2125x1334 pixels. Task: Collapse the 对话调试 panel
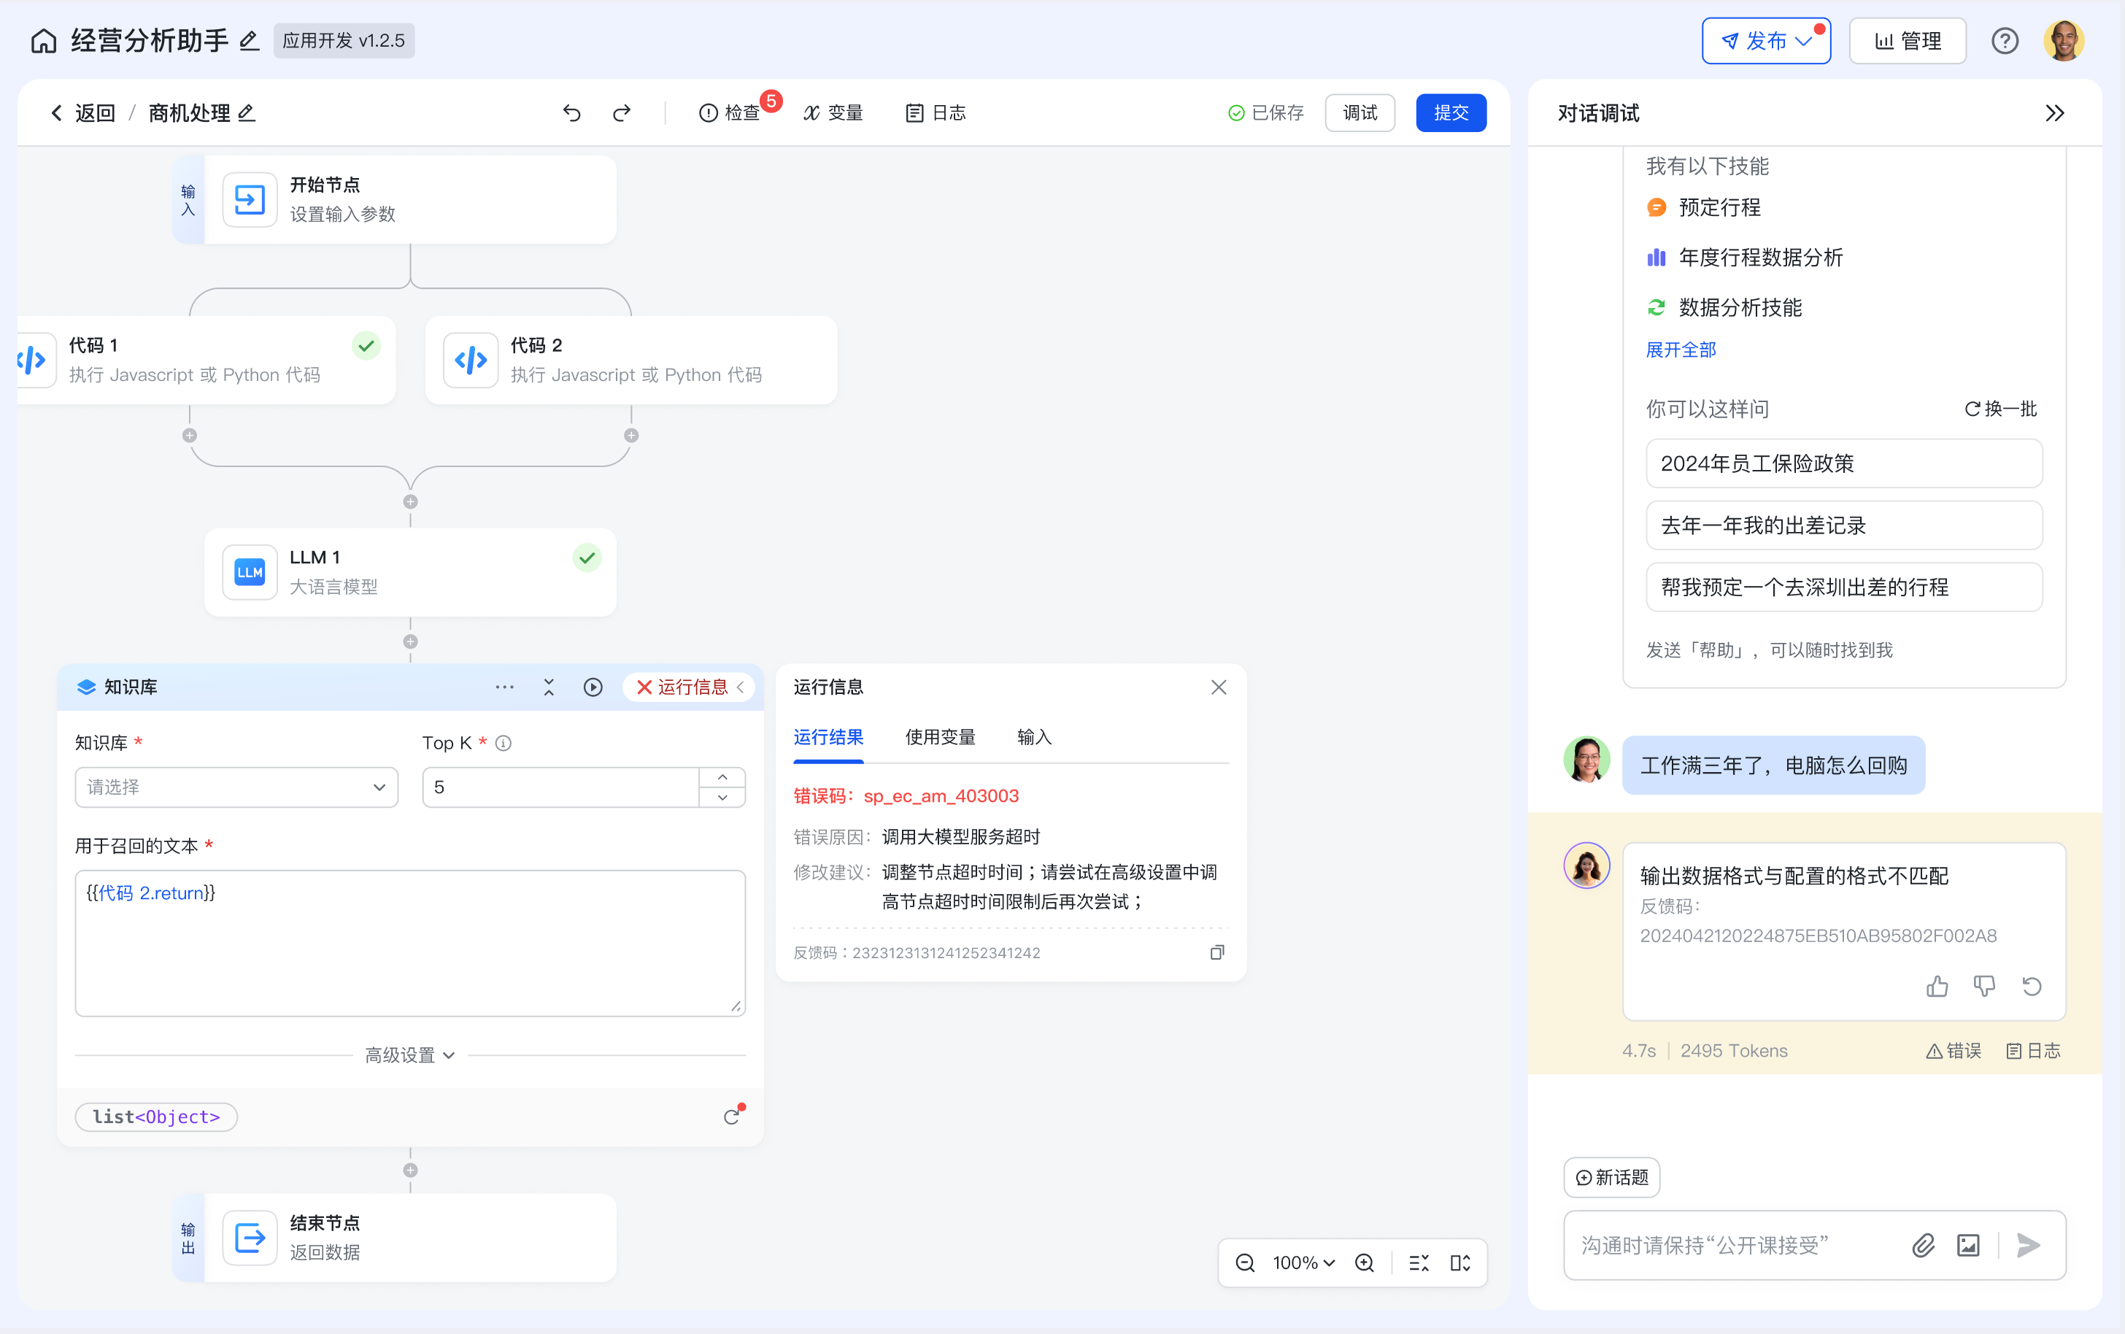[x=2054, y=113]
